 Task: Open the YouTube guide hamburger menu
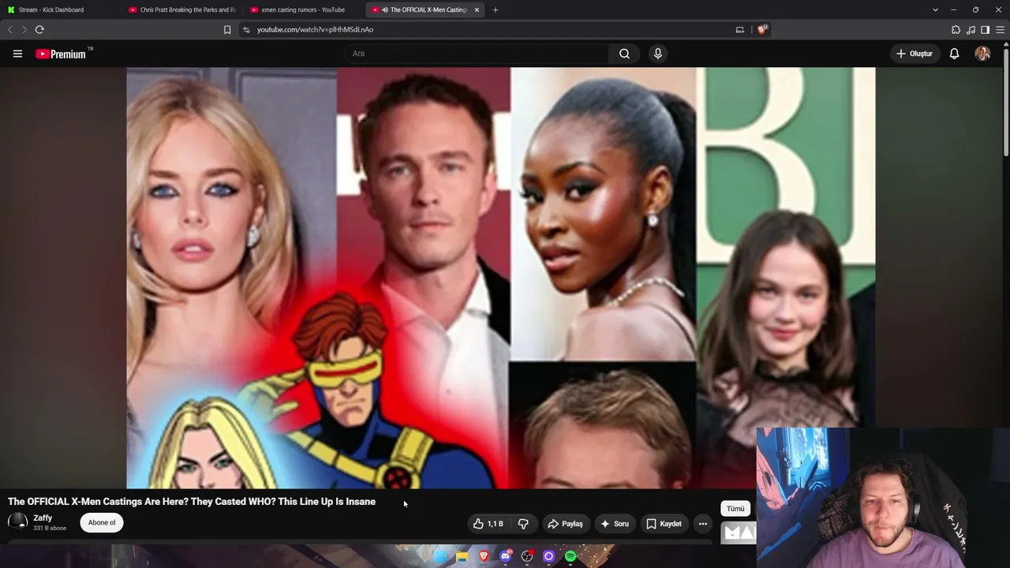[17, 54]
